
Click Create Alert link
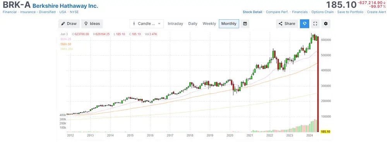376,12
